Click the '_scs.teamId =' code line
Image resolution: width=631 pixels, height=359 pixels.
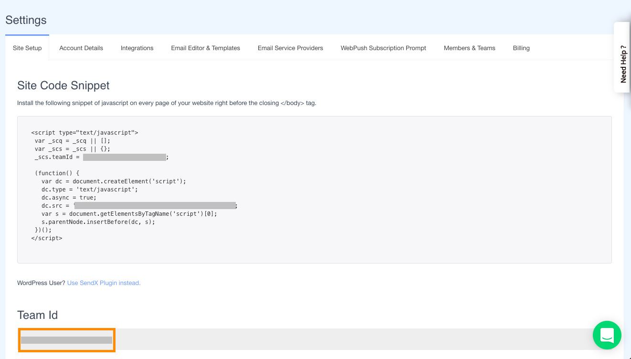pos(102,157)
